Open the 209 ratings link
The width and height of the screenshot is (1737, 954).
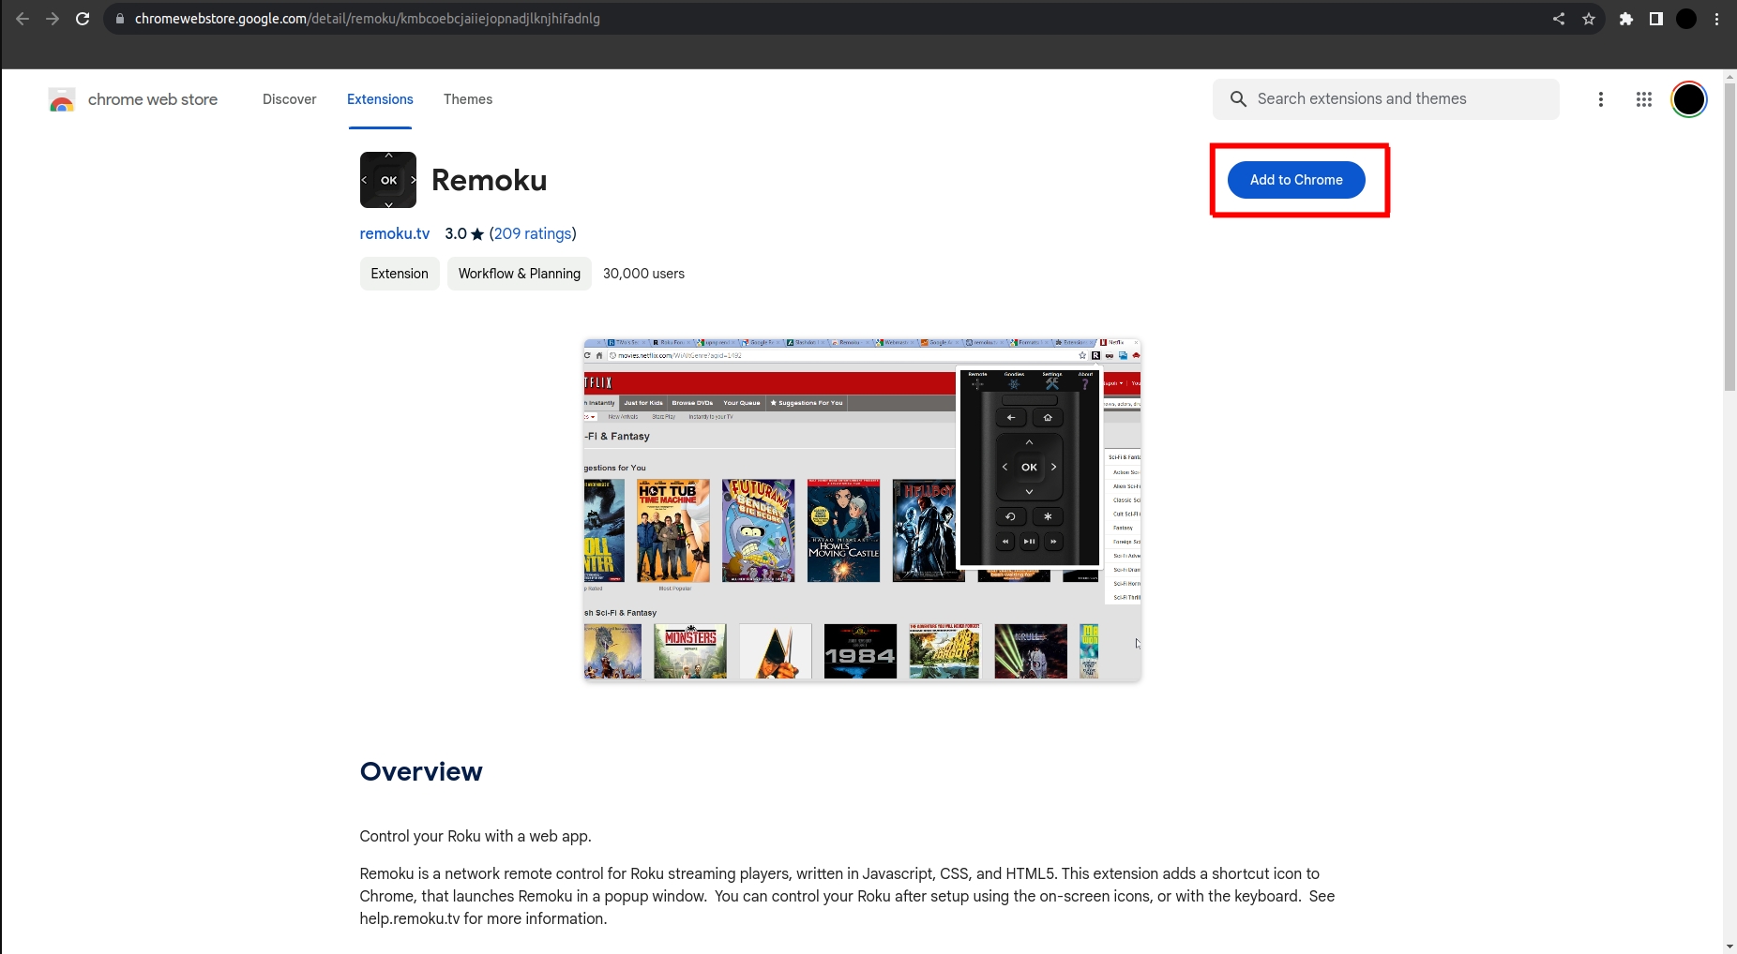(533, 233)
